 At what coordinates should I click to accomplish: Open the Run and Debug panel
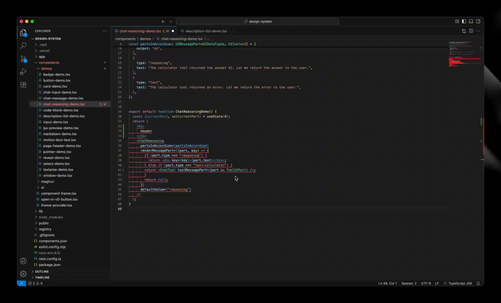tap(23, 72)
